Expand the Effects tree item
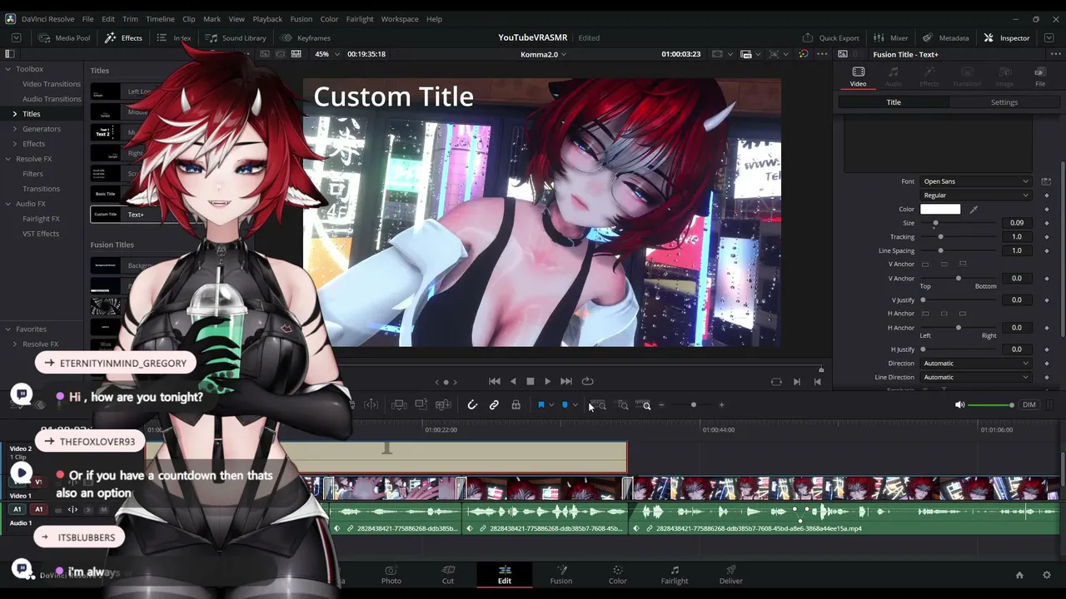Image resolution: width=1066 pixels, height=599 pixels. (14, 144)
